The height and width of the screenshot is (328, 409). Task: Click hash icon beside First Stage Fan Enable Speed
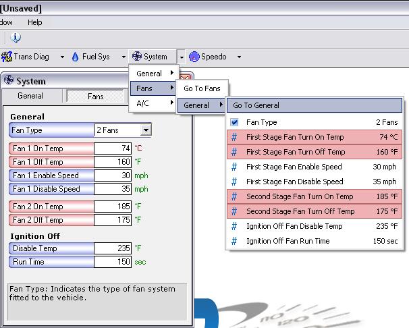tap(234, 167)
